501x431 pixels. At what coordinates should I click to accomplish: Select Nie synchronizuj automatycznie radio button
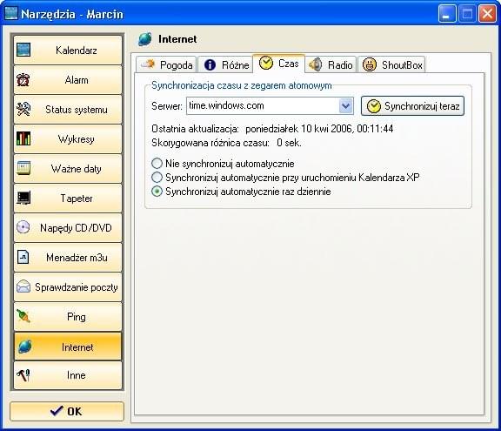point(157,164)
